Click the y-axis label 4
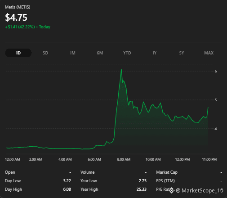Screen dimensions: 227x198 216,129
